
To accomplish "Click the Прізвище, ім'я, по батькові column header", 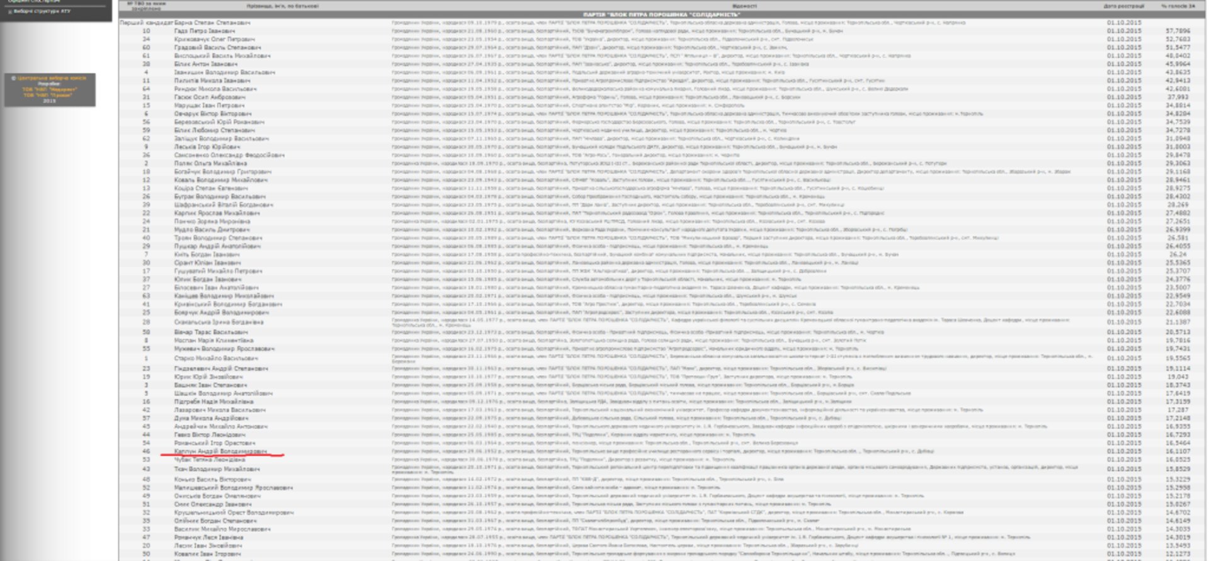I will (282, 6).
